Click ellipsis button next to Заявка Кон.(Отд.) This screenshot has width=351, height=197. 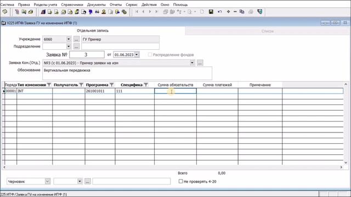(200, 63)
